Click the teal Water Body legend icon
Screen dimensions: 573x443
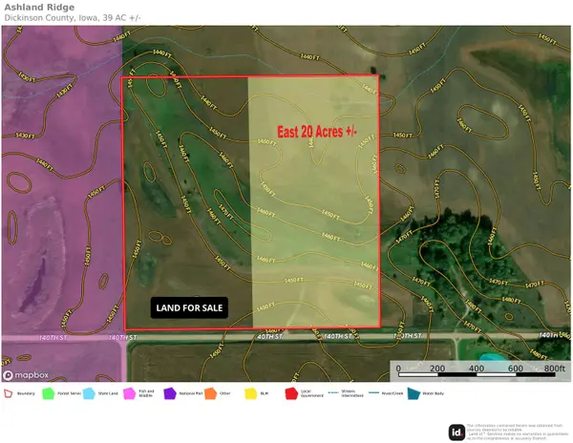coord(412,392)
